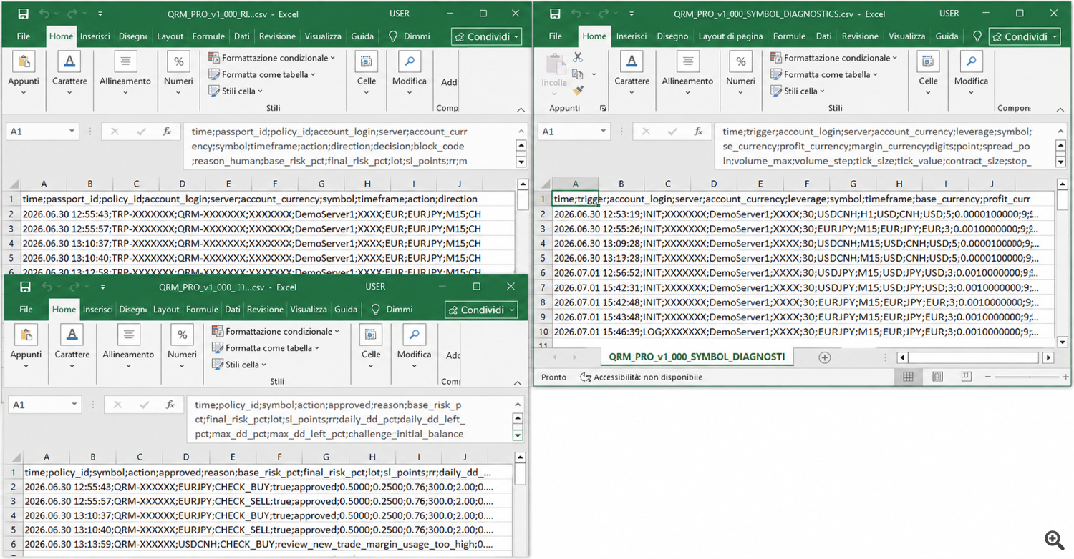The height and width of the screenshot is (559, 1074).
Task: Open the Formattazione condizionale dropdown in the top-left window
Action: pyautogui.click(x=272, y=58)
